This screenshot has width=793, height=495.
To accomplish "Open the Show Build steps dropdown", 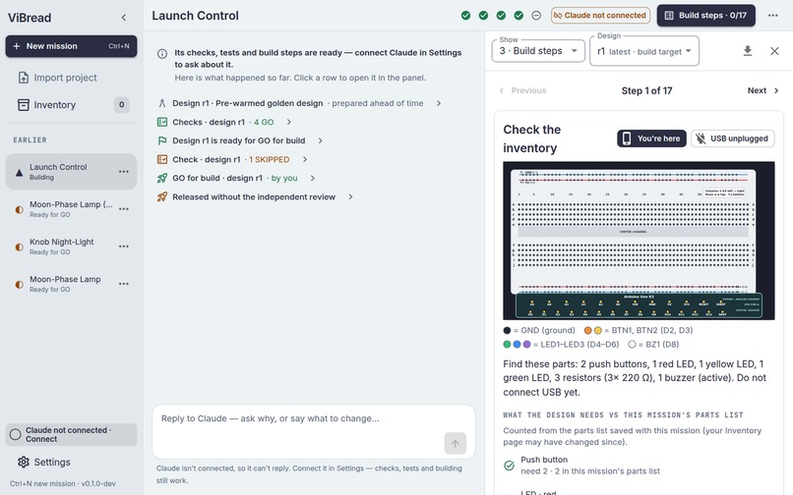I will point(538,50).
